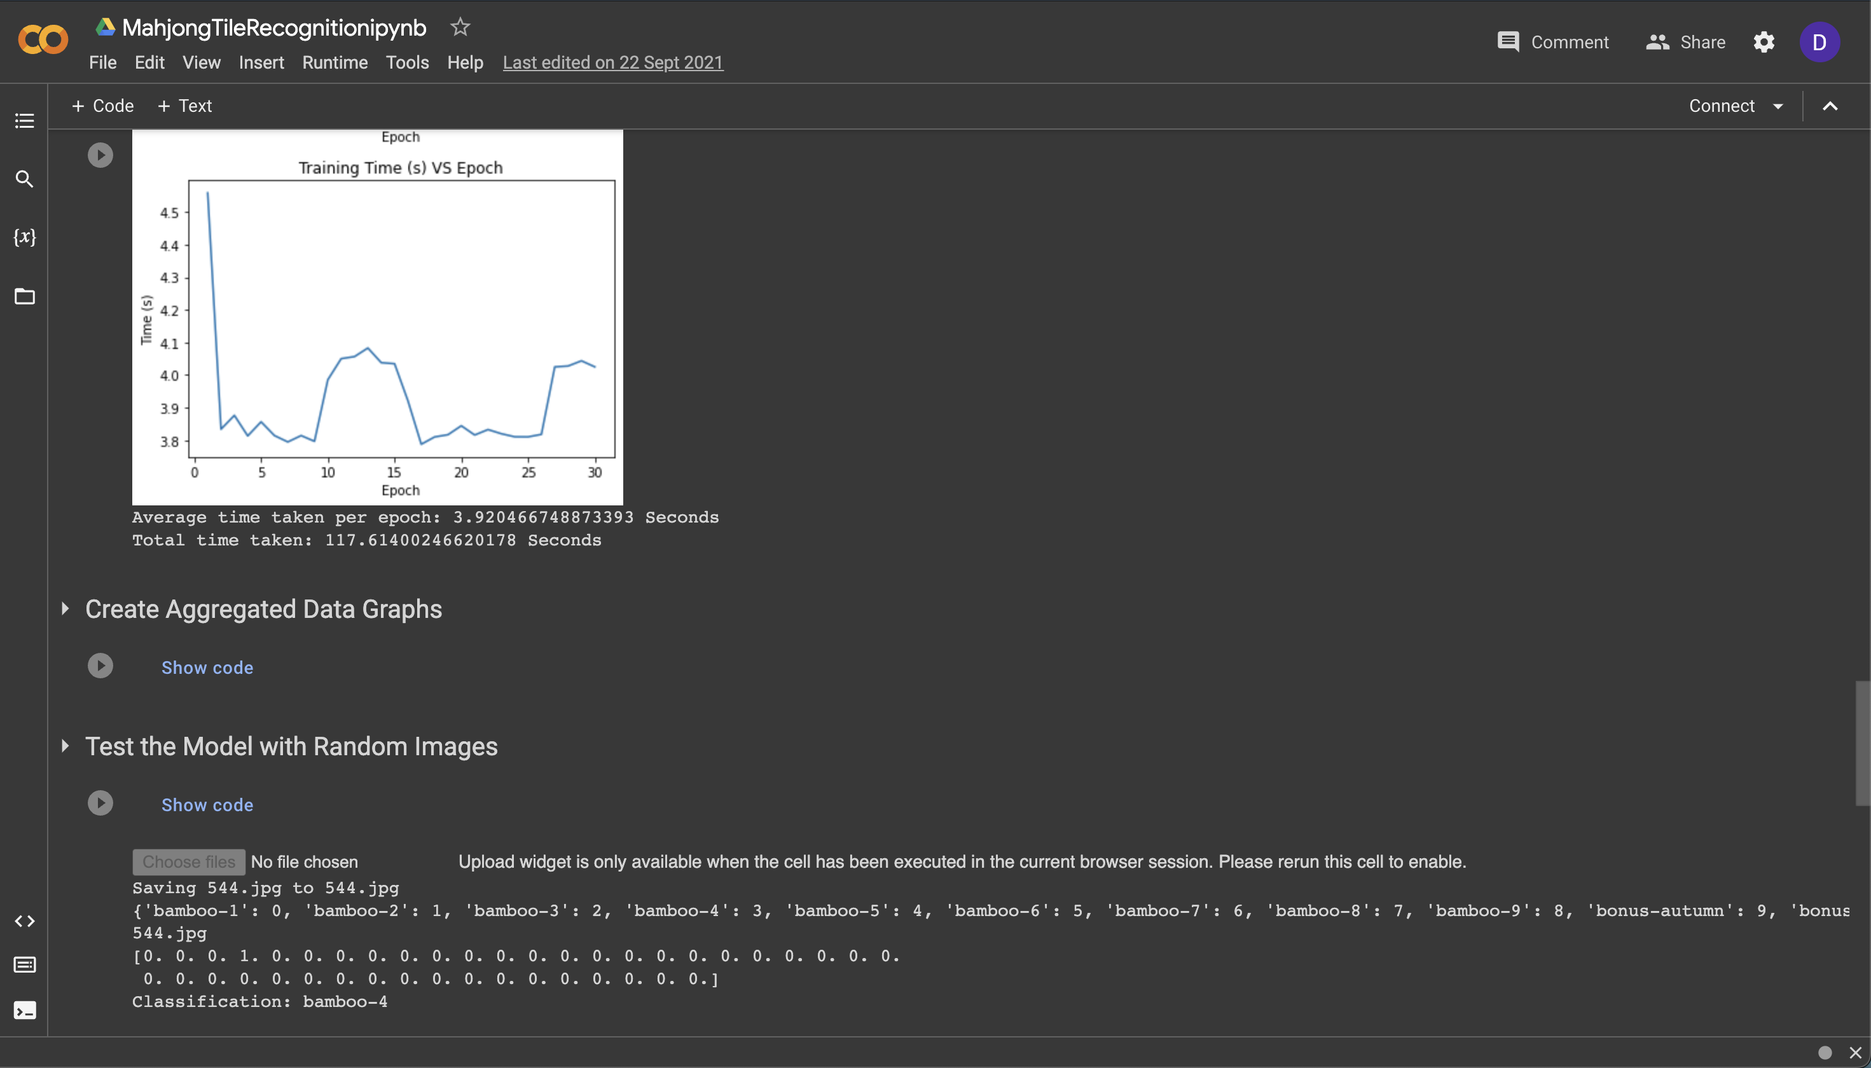Collapse the header with the up chevron
1871x1068 pixels.
pyautogui.click(x=1830, y=106)
